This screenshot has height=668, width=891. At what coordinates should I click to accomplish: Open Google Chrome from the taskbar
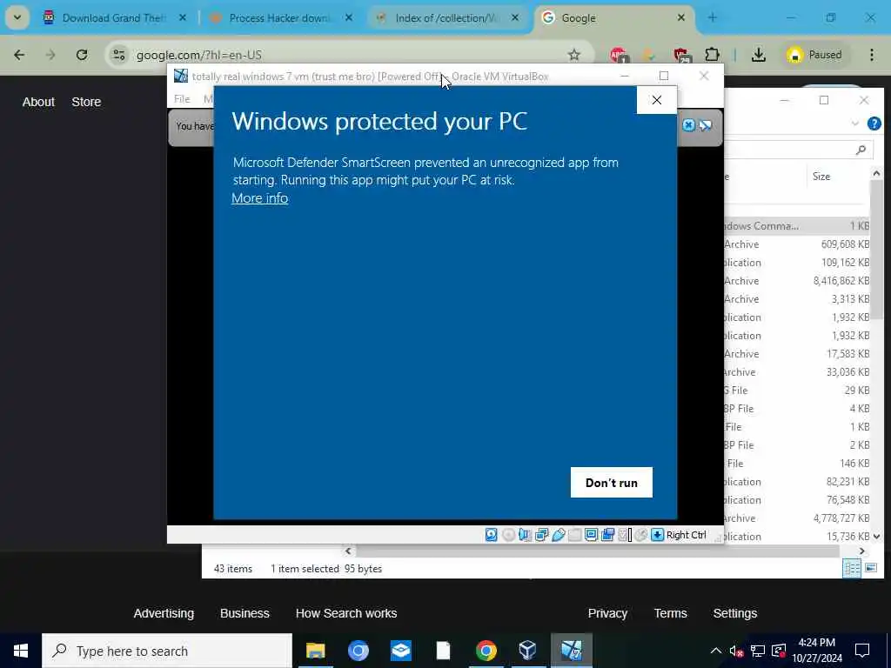pos(486,651)
